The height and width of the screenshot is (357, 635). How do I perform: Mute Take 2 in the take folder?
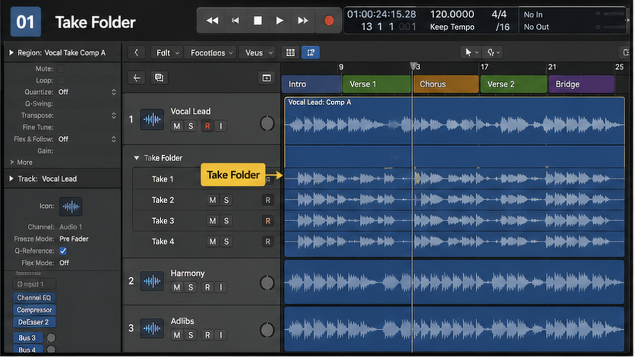(212, 200)
